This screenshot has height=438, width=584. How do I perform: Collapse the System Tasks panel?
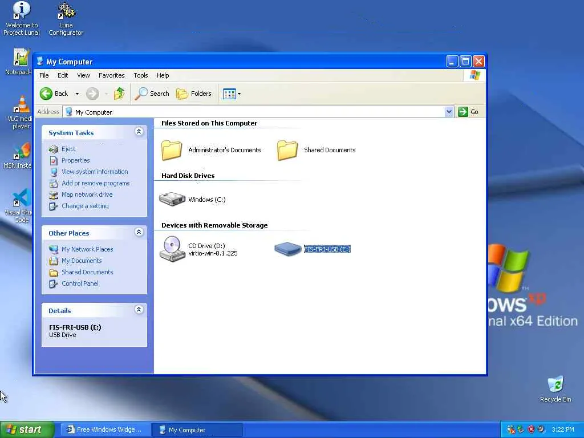click(x=139, y=132)
